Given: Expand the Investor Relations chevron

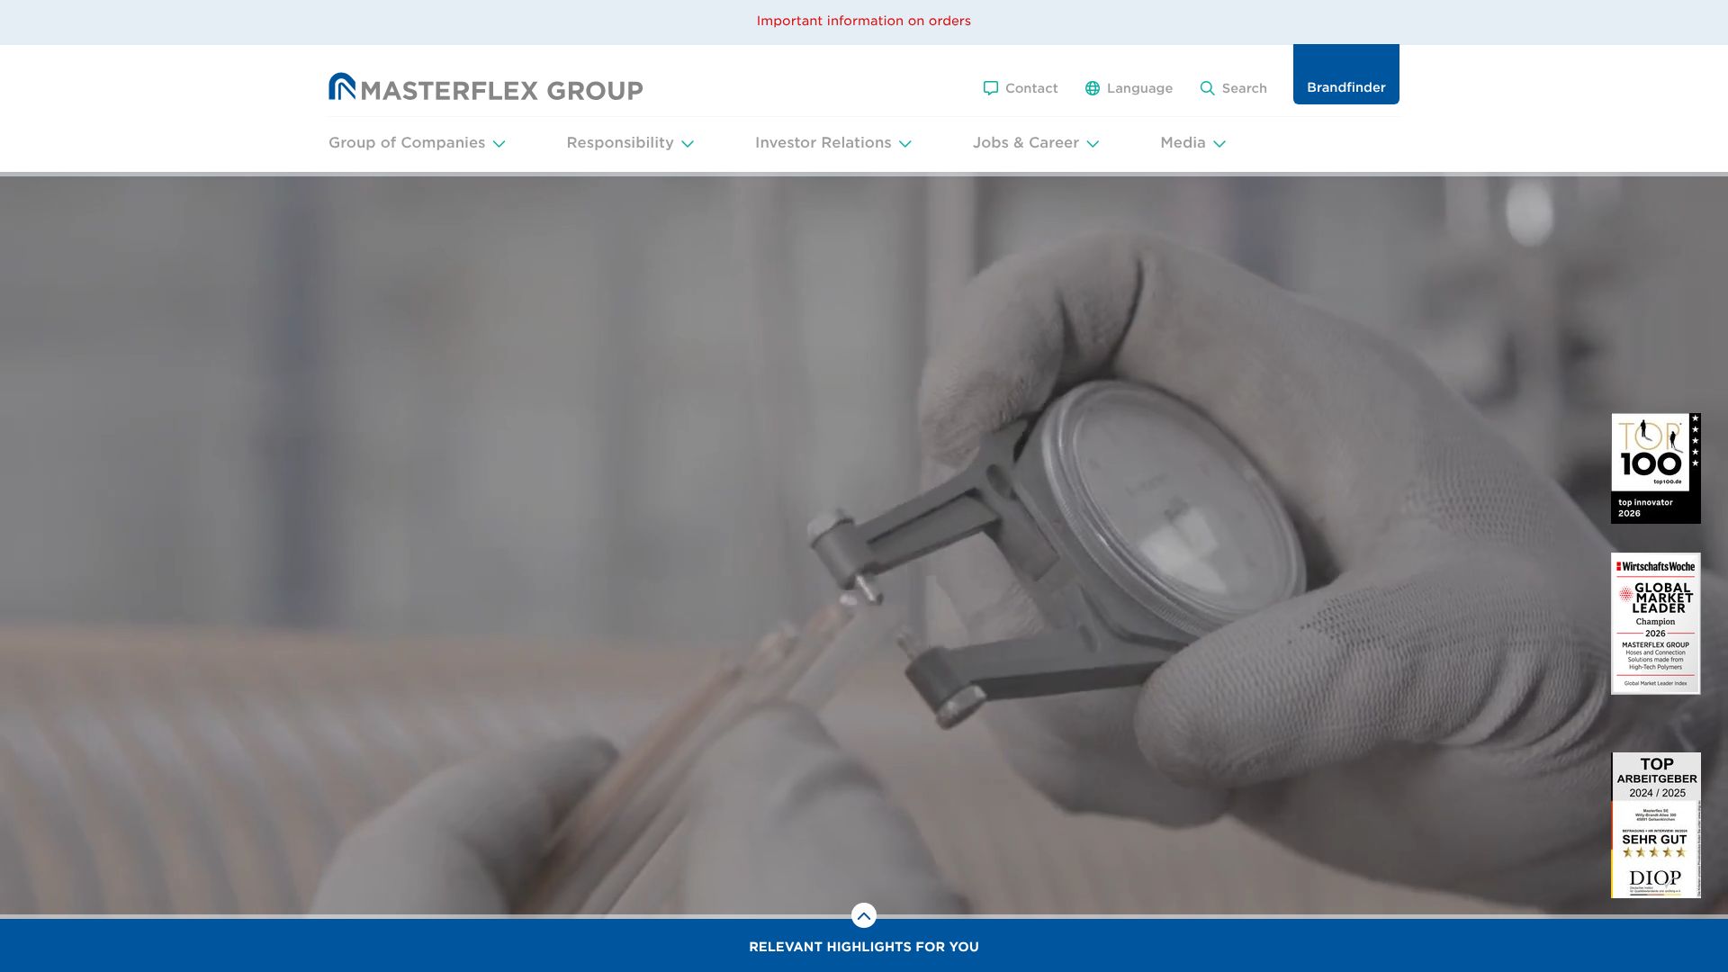Looking at the screenshot, I should coord(904,144).
